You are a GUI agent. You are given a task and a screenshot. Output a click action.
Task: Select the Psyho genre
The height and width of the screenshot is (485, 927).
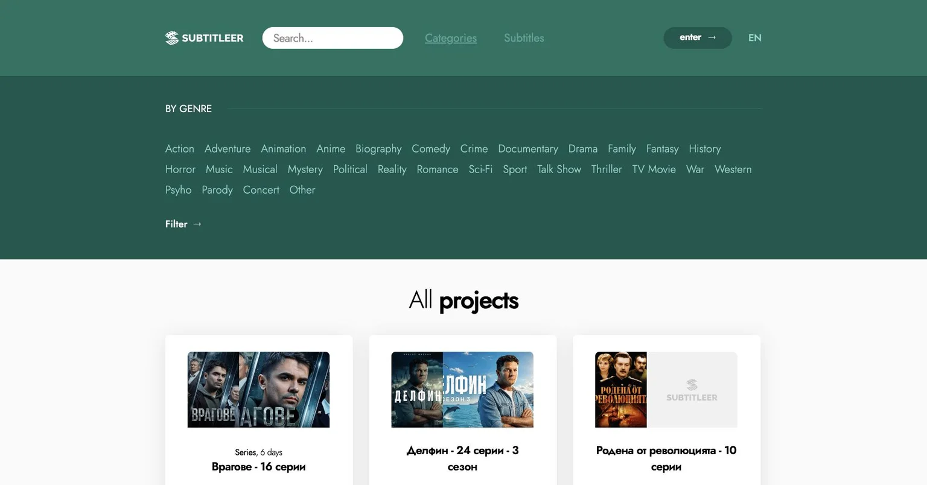[x=179, y=189]
